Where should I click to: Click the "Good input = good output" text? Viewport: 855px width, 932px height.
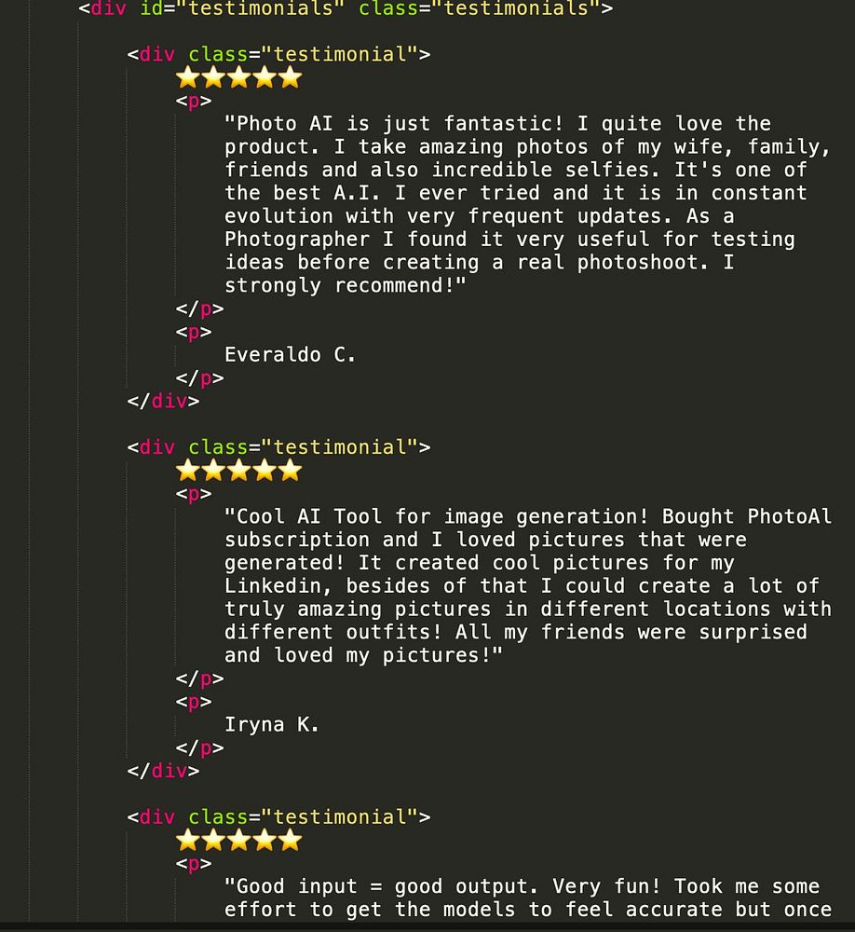383,886
